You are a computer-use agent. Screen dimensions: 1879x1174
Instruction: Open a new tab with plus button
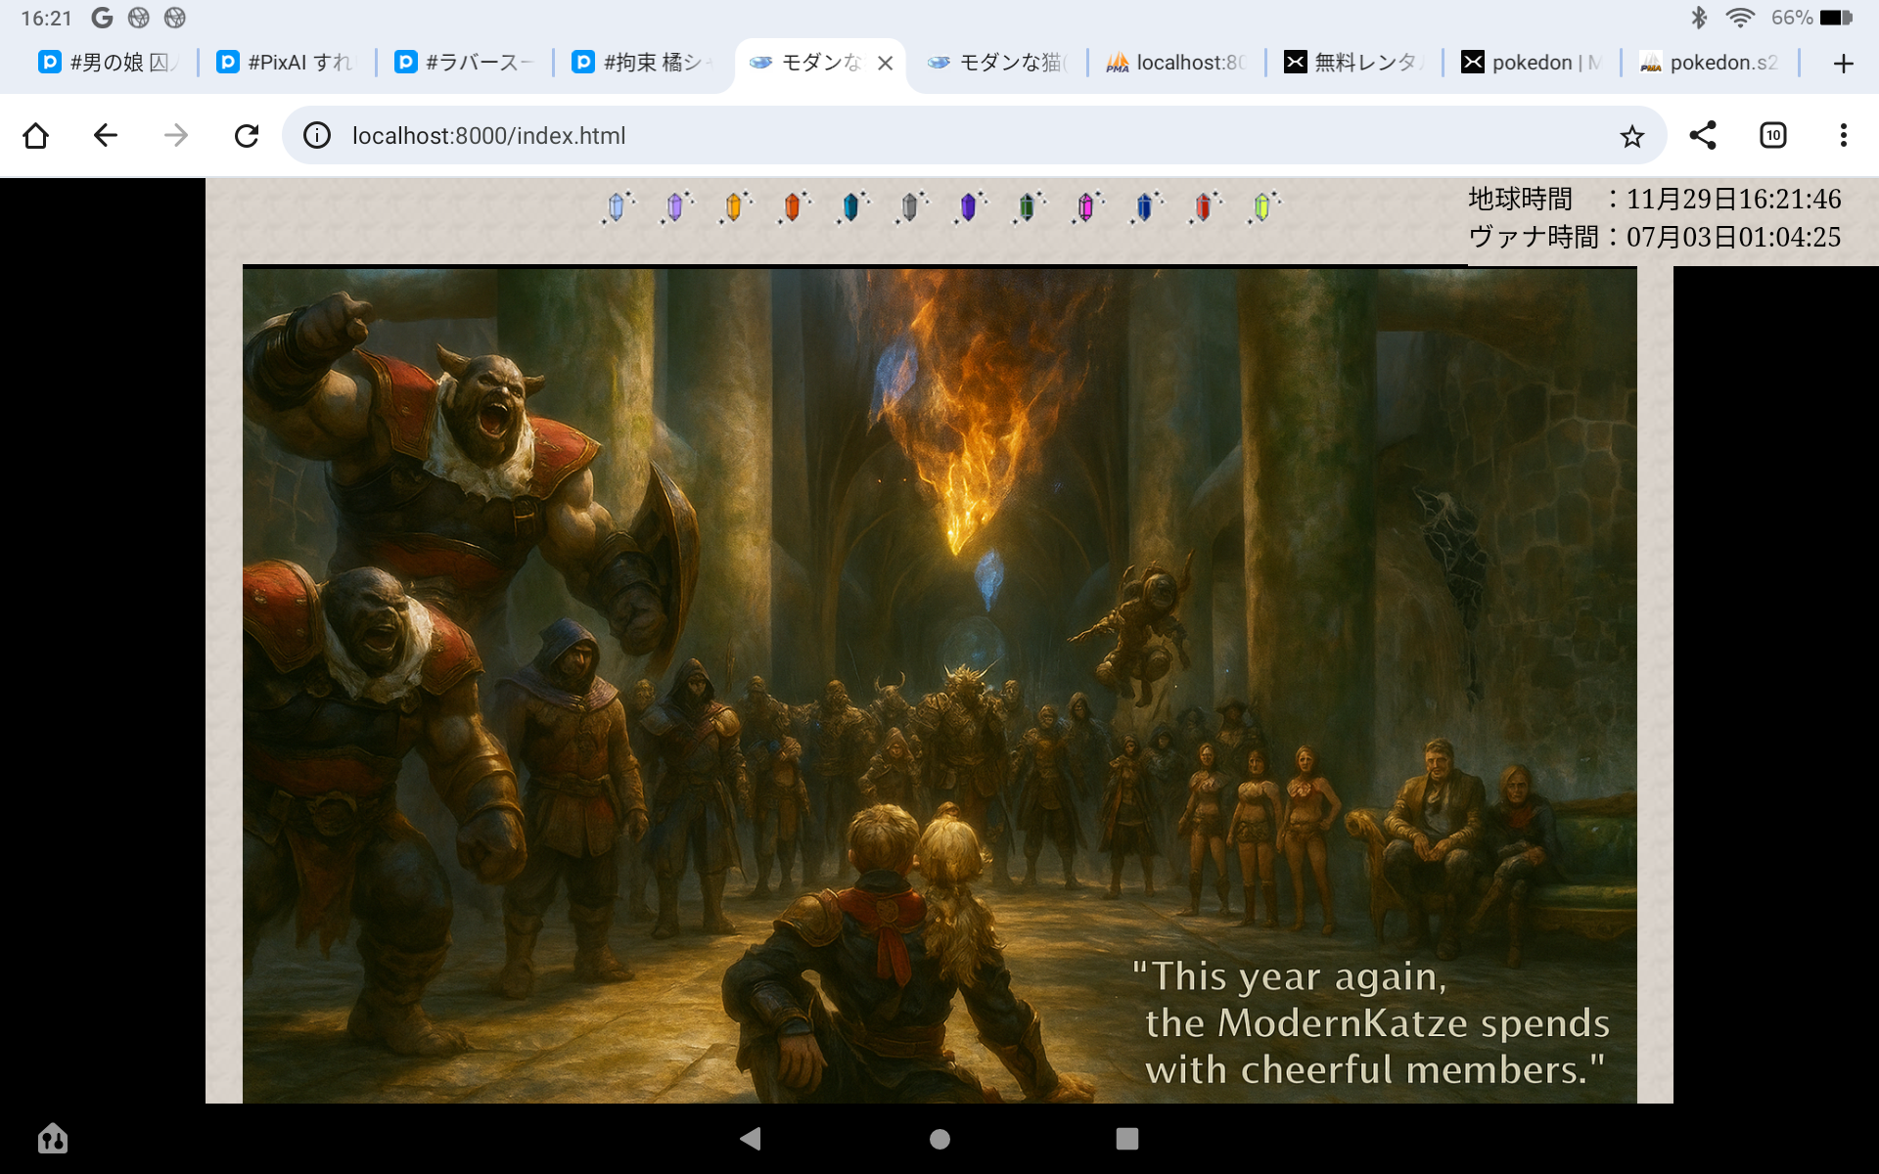click(1843, 64)
